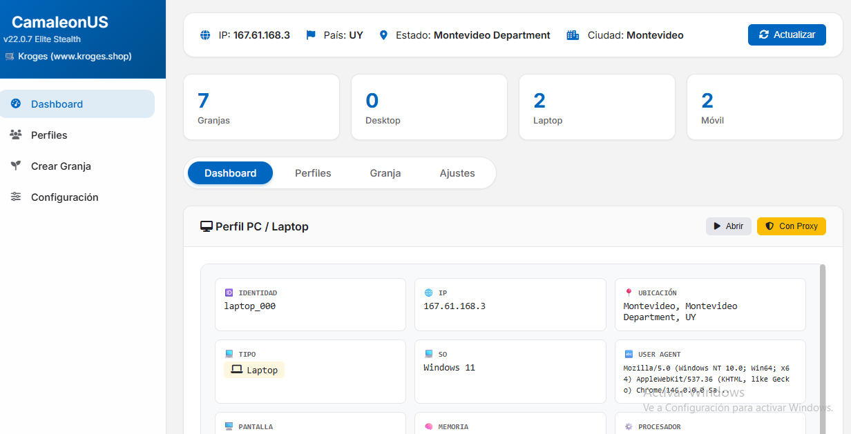This screenshot has height=434, width=851.
Task: Go to Crear Granja in the sidebar
Action: coord(61,166)
